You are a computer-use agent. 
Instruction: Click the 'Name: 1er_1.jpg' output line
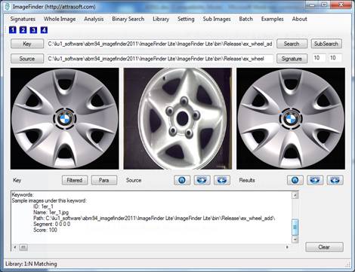(51, 212)
